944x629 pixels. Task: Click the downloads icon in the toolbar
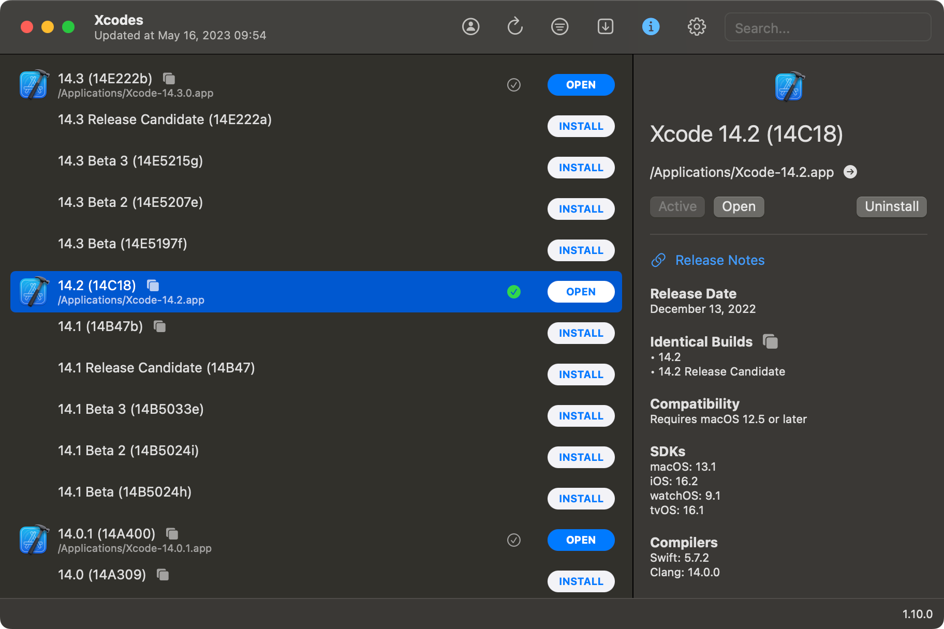(x=605, y=27)
